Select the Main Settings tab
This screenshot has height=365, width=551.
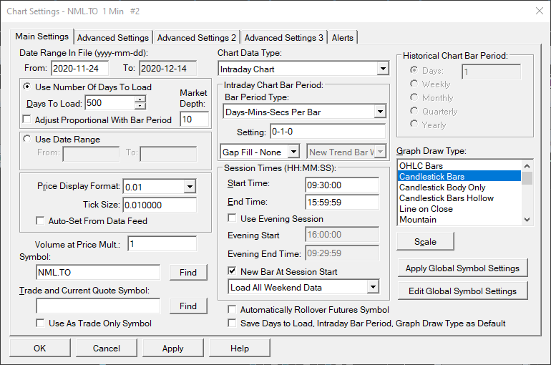[42, 36]
